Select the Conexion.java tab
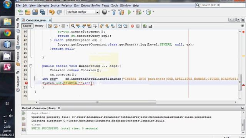 point(36,20)
